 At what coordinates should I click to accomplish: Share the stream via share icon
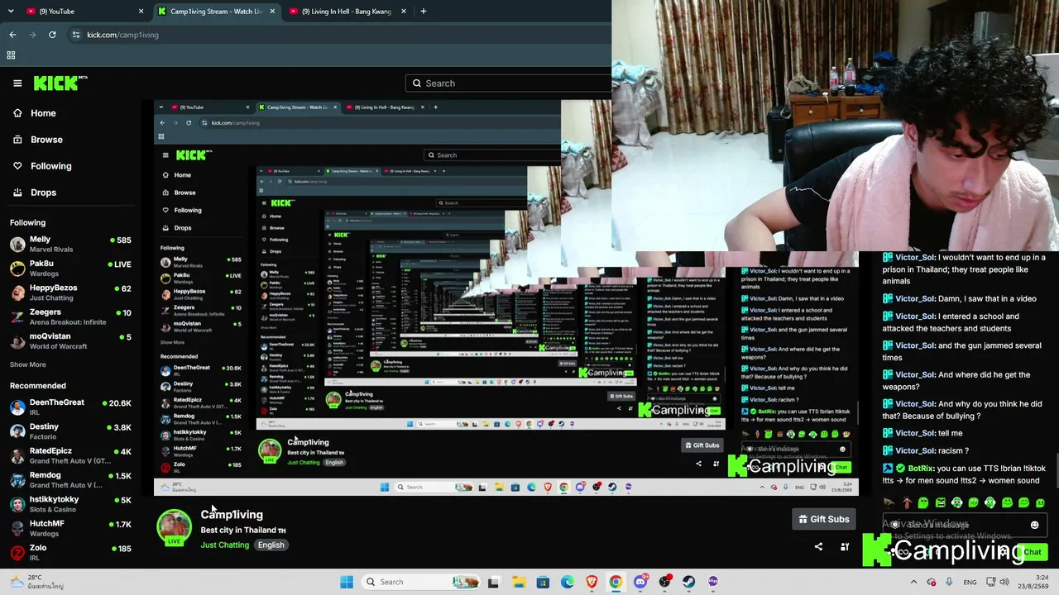click(818, 546)
